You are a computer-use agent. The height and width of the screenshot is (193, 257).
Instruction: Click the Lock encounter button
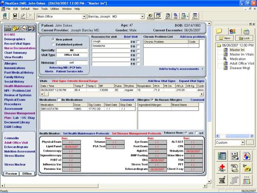[x=244, y=38]
